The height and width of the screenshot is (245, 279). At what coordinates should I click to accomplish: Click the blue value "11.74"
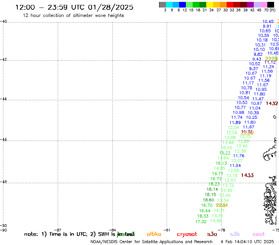(x=237, y=118)
